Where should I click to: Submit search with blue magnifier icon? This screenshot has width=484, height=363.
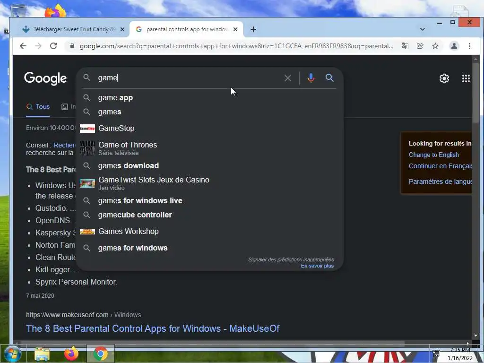coord(329,78)
